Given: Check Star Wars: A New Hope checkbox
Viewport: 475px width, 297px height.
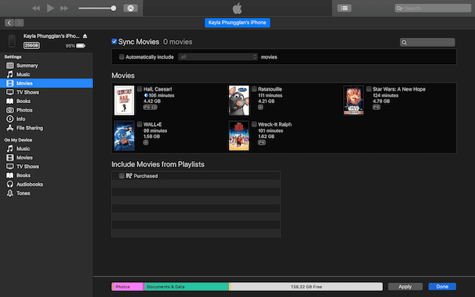Looking at the screenshot, I should [369, 89].
